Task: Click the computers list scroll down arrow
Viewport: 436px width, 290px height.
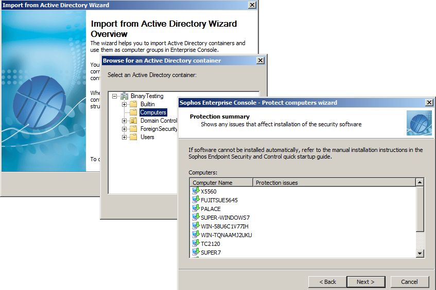Action: (420, 253)
